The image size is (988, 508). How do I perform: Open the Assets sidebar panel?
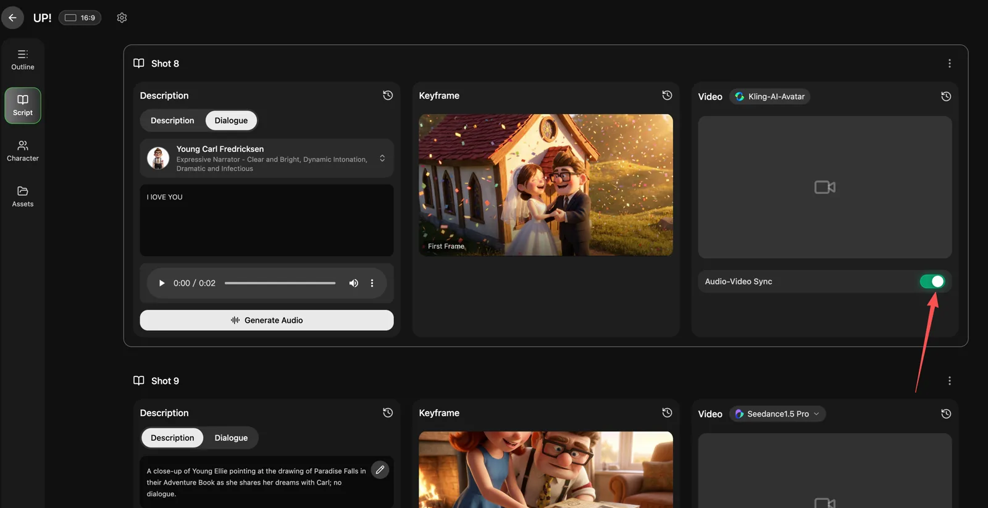(x=23, y=196)
